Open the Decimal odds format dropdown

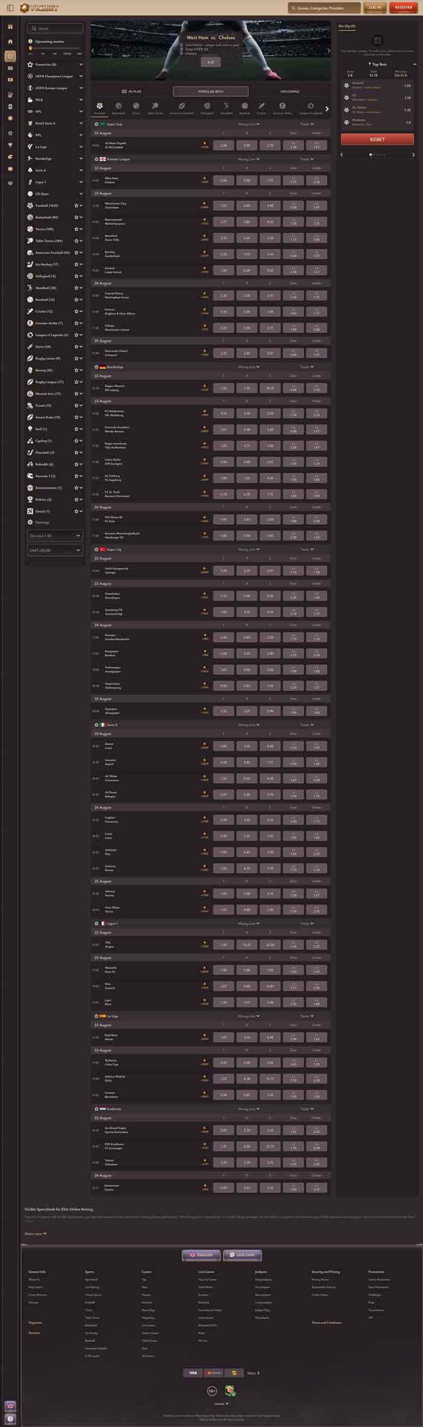(55, 535)
